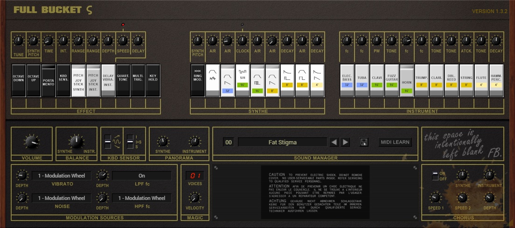The height and width of the screenshot is (228, 515).
Task: Toggle the Horn 16' instrument key
Action: (x=407, y=80)
